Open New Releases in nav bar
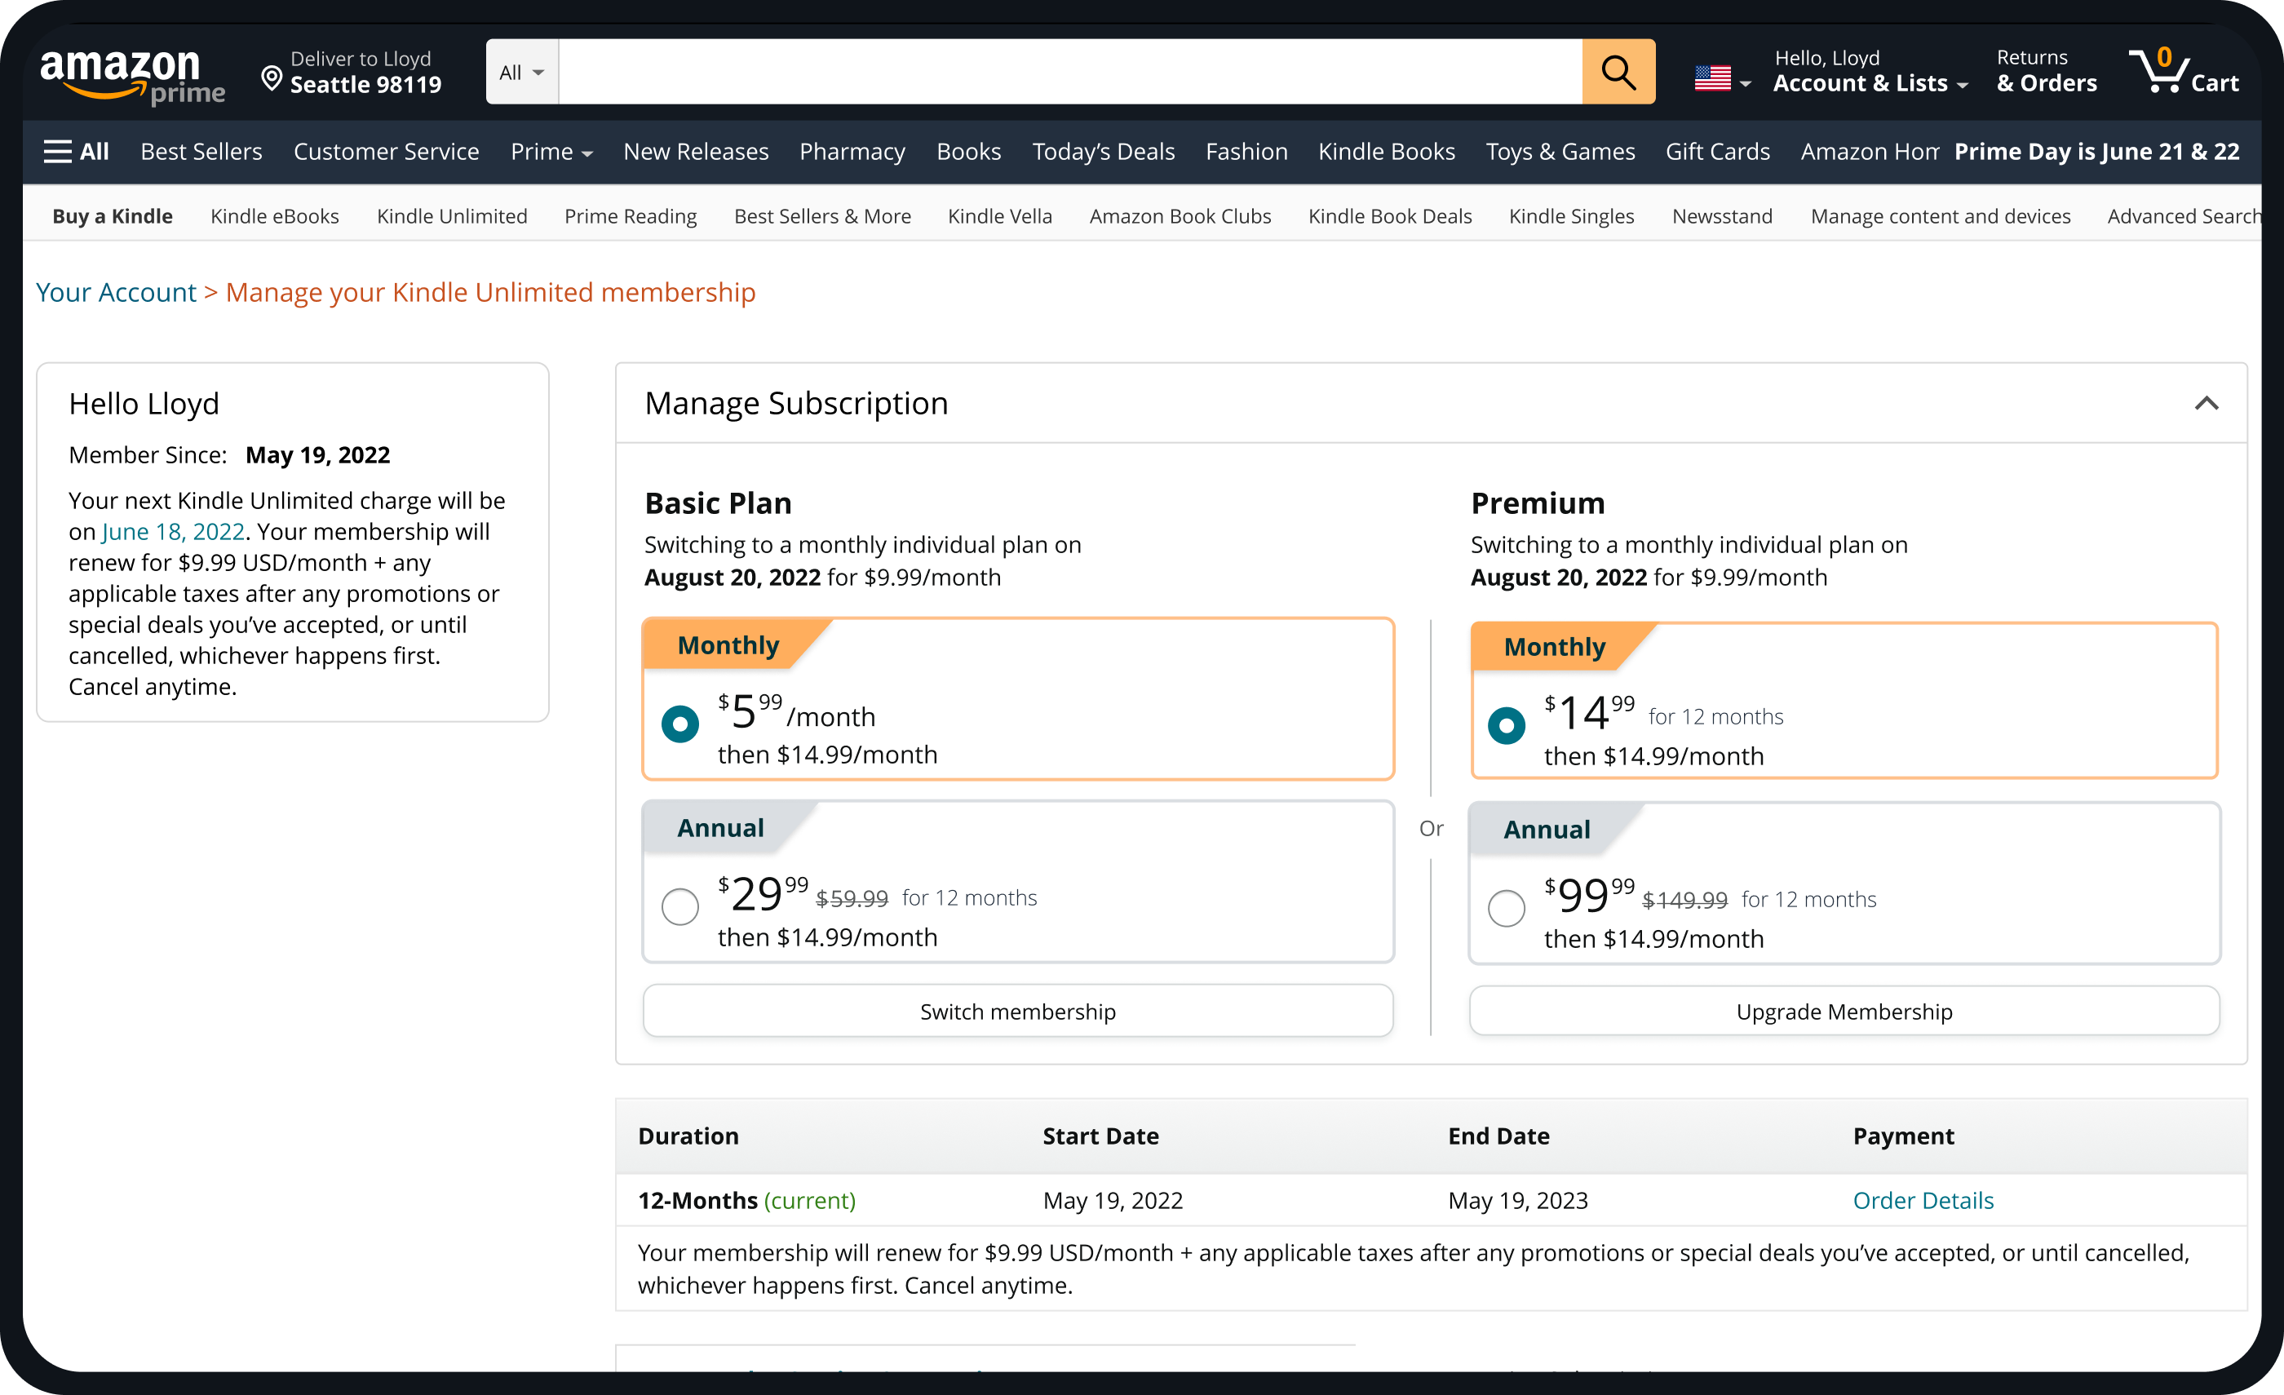This screenshot has width=2284, height=1395. point(695,151)
